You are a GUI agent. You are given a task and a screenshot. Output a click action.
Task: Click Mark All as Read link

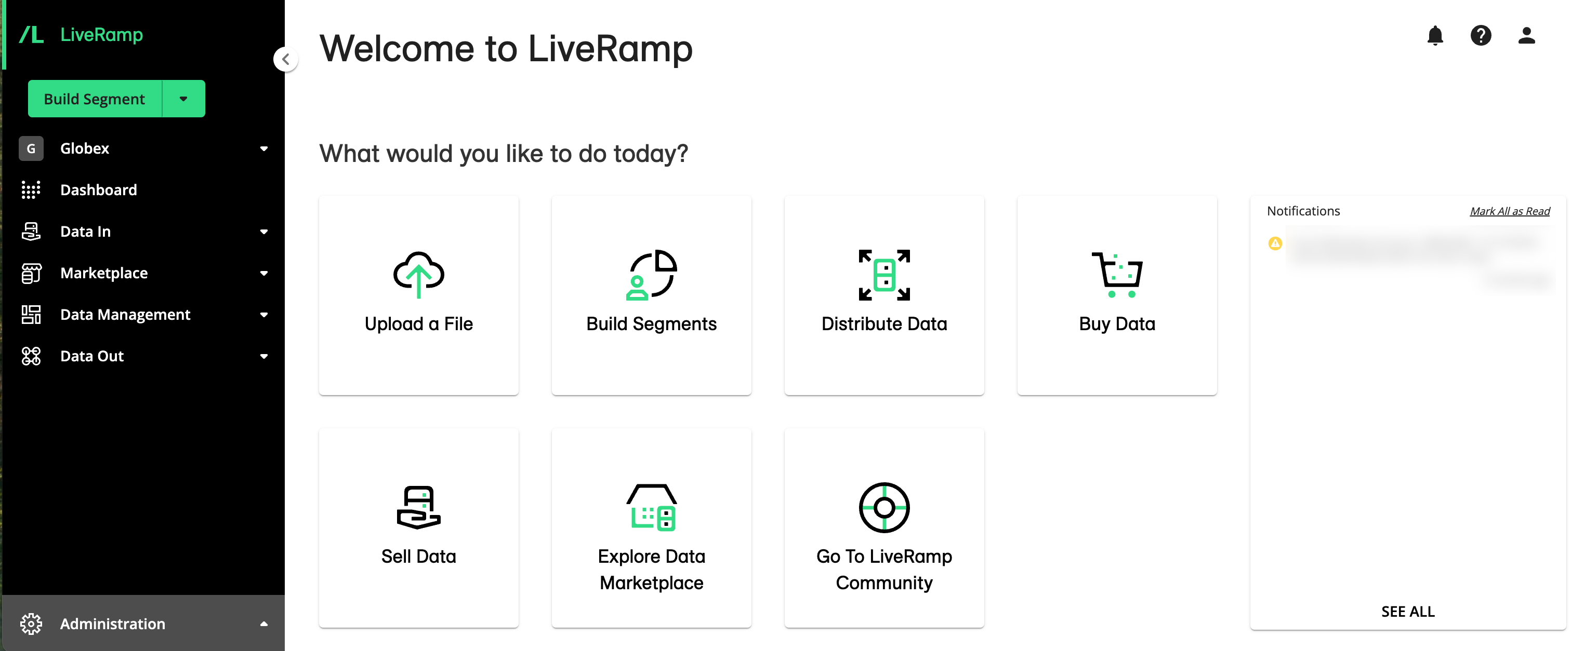(x=1509, y=210)
